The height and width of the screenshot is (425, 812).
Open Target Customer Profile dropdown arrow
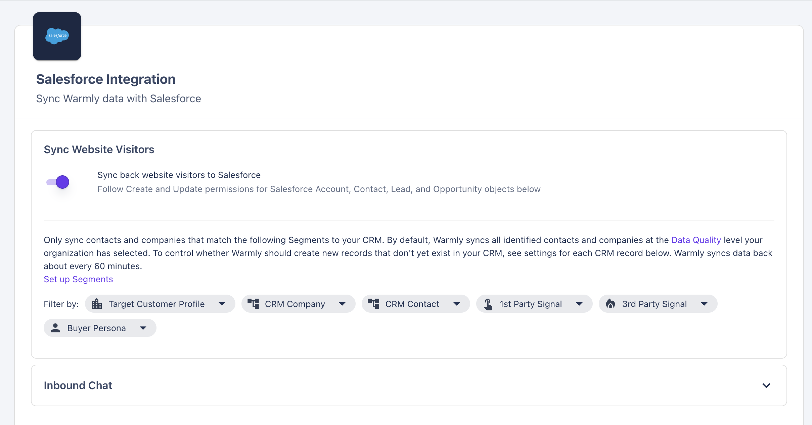(222, 304)
